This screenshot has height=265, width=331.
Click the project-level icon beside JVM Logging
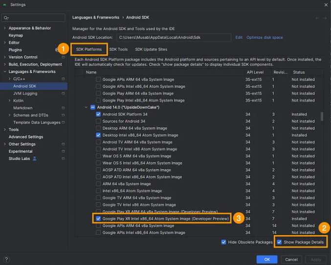coord(63,93)
